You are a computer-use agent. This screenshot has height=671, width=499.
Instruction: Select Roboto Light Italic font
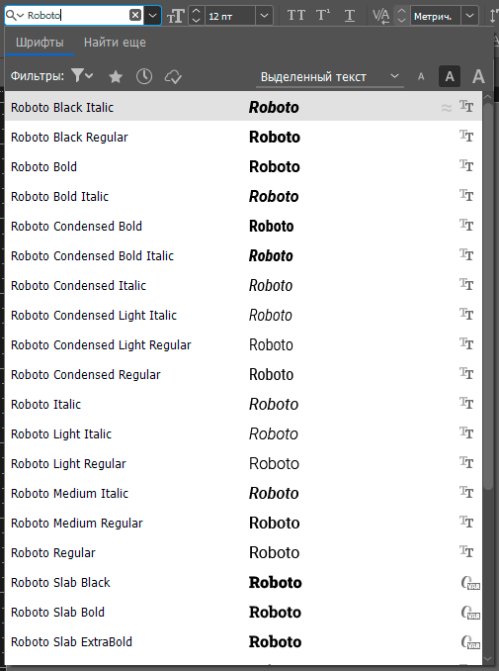(243, 433)
